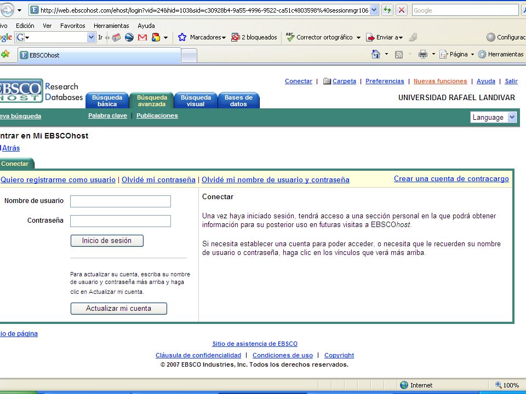526x394 pixels.
Task: Open the Sitio de asistencia de EBSCO link
Action: [255, 344]
